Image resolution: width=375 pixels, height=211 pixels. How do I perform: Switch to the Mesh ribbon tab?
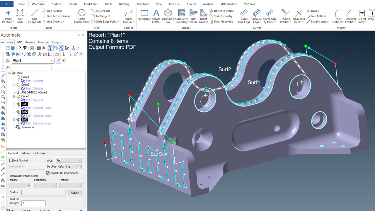tap(108, 4)
